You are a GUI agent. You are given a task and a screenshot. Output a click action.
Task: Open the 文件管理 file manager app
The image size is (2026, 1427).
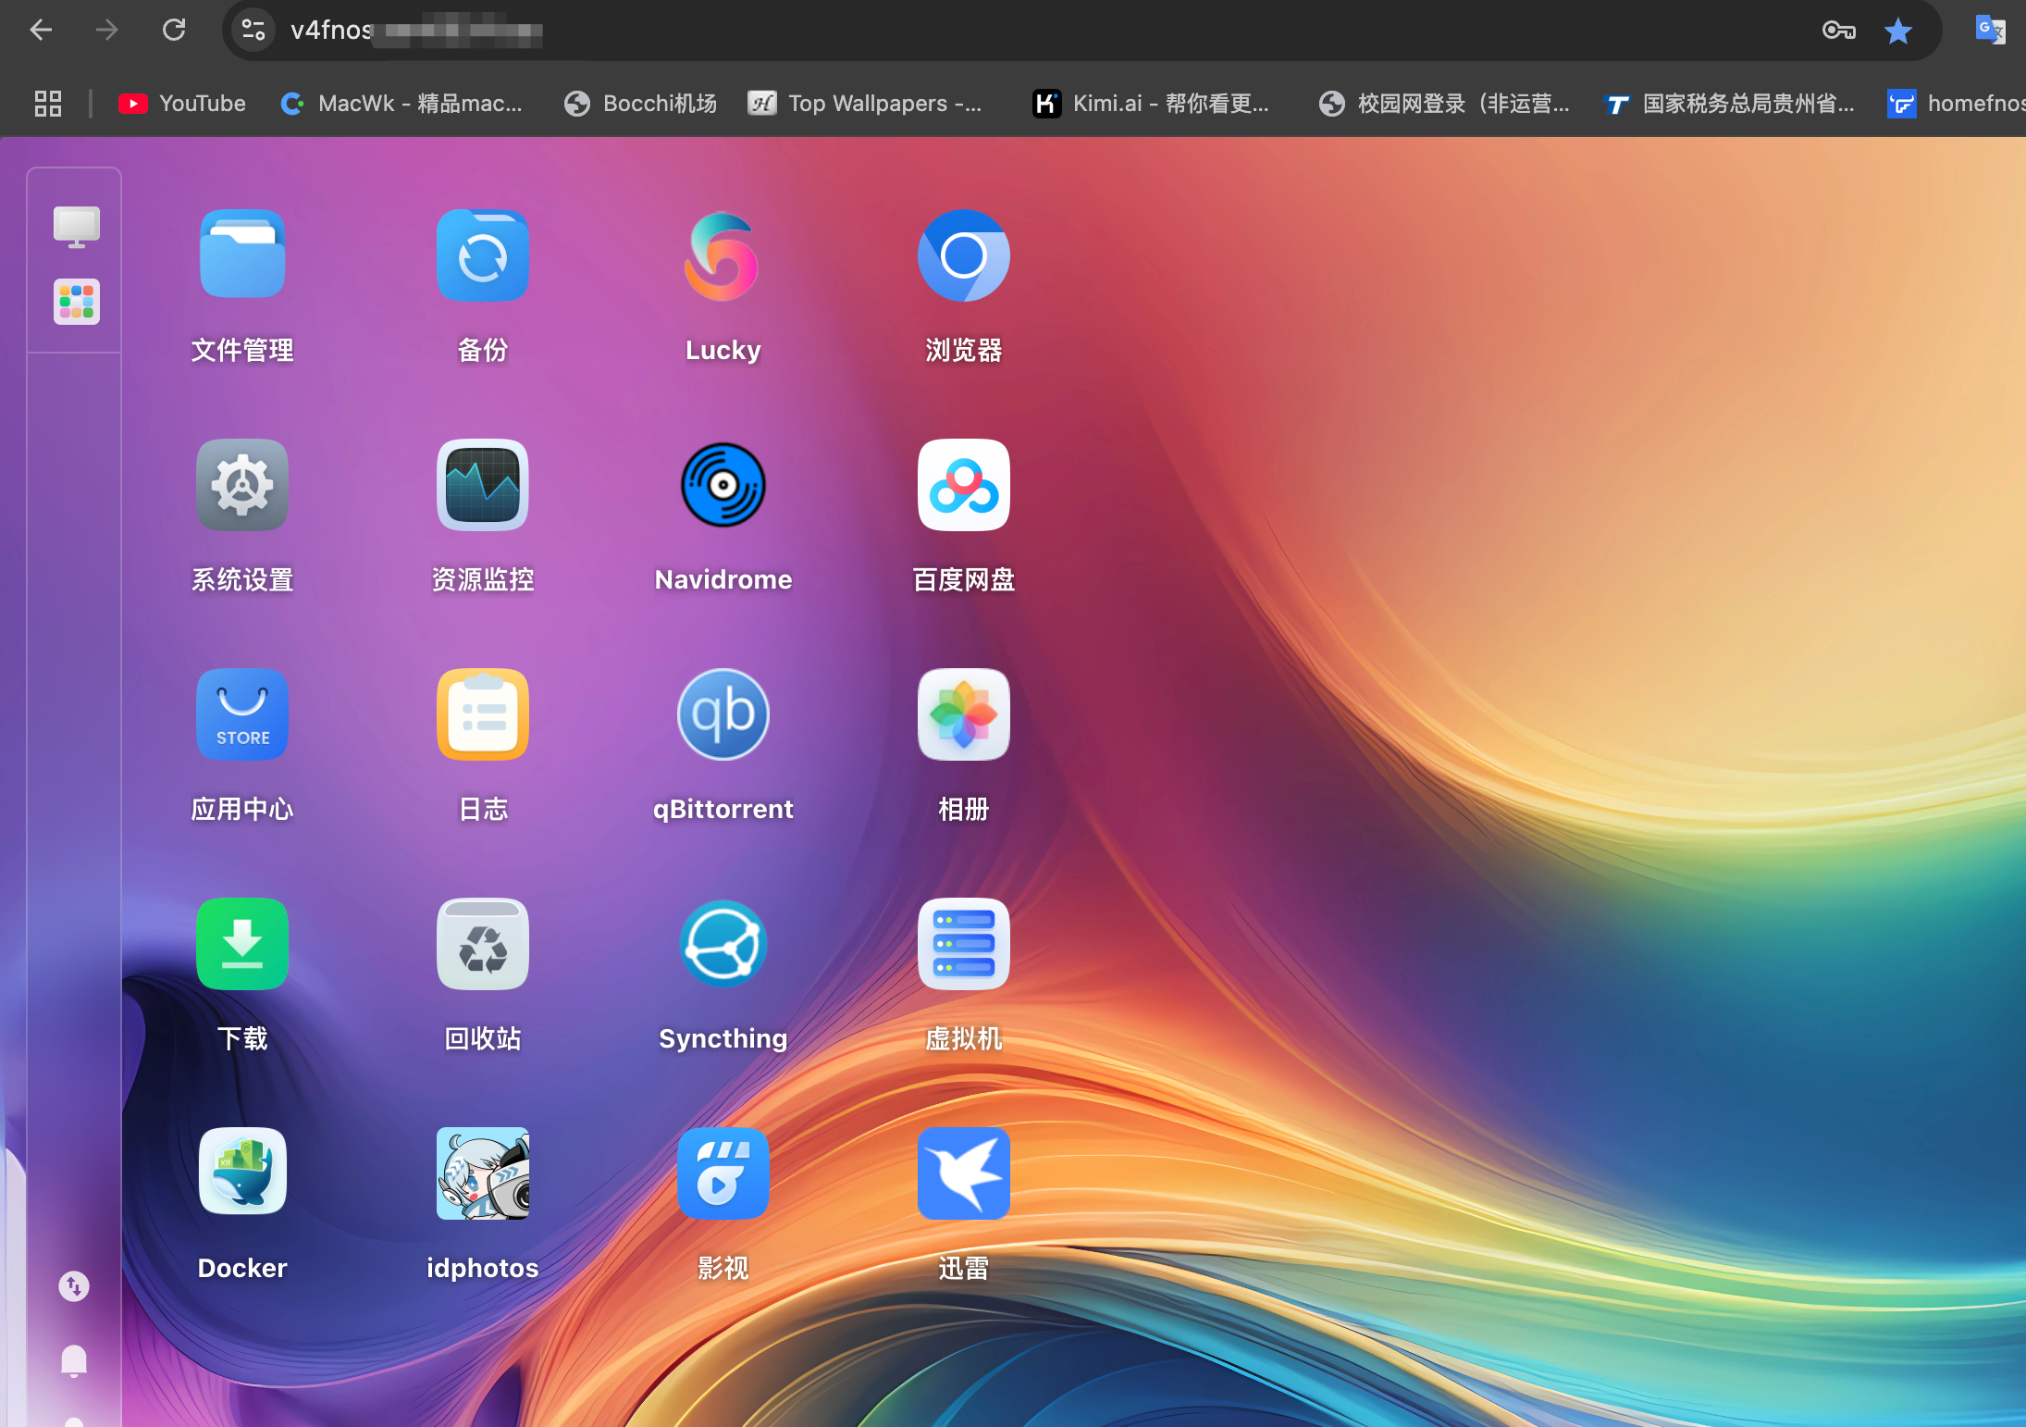point(242,255)
